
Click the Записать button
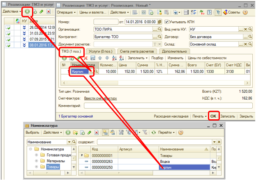[x=227, y=116]
